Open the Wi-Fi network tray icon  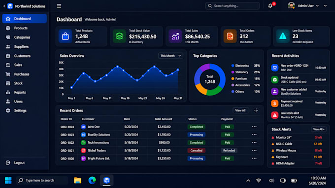point(259,181)
